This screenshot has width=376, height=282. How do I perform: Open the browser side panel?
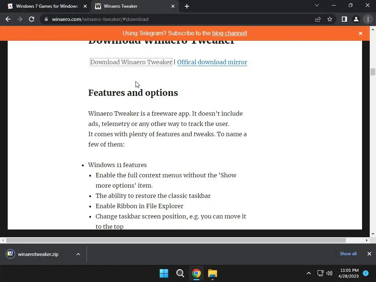344,19
